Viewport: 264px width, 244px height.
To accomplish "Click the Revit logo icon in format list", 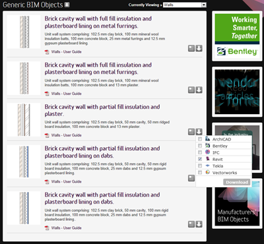I will 207,158.
